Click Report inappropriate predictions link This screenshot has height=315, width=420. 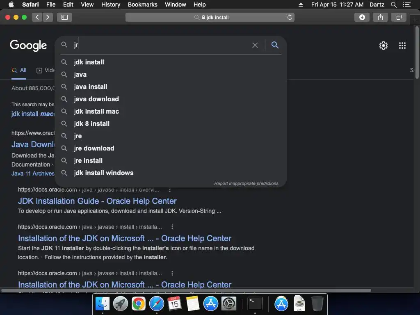click(x=246, y=183)
